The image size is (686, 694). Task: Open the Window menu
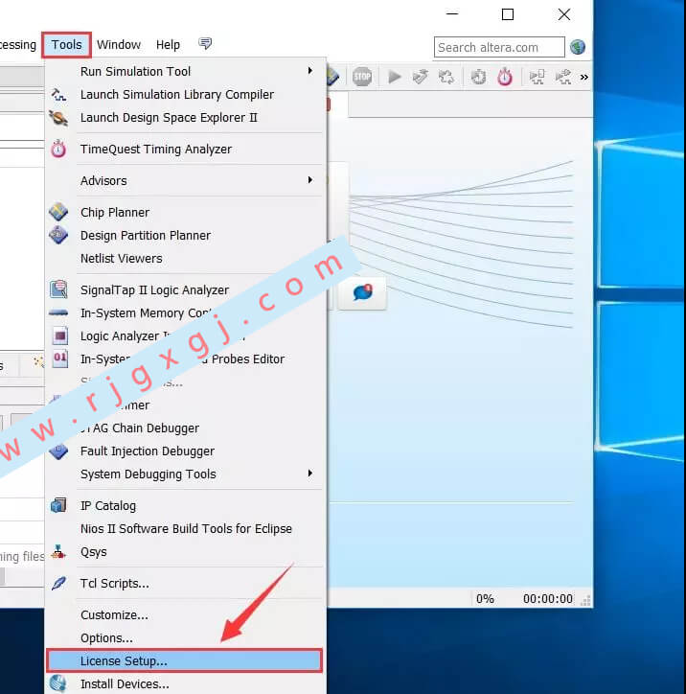[x=119, y=45]
